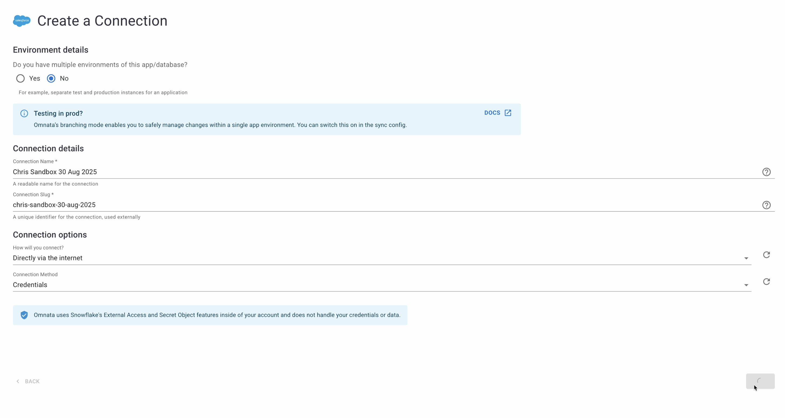Click the shield checkmark security icon
Viewport: 785px width, 418px height.
[x=24, y=315]
